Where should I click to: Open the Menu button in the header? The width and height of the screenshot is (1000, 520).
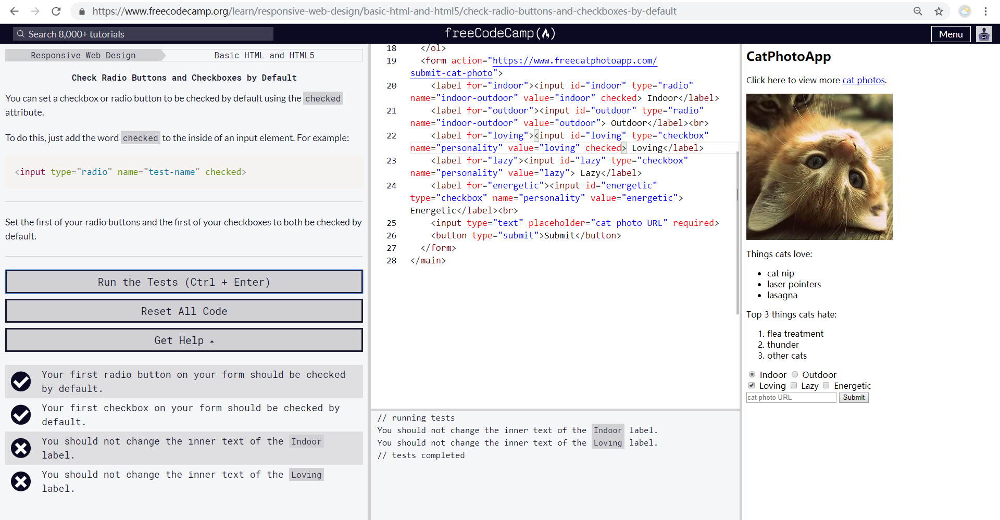[x=951, y=34]
